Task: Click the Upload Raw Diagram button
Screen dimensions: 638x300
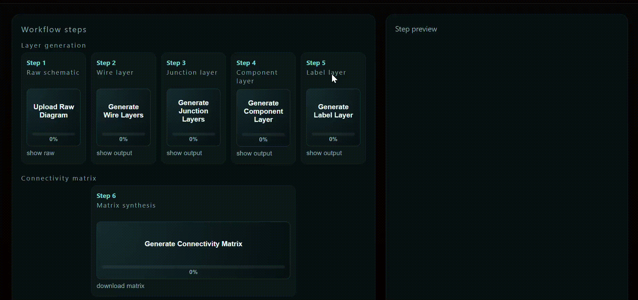Action: 53,117
